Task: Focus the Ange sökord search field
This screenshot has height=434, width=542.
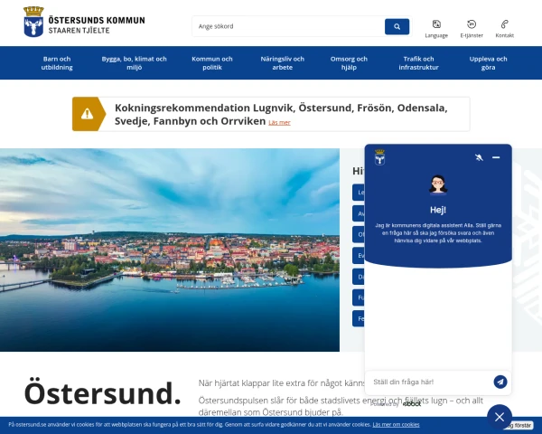Action: tap(288, 26)
